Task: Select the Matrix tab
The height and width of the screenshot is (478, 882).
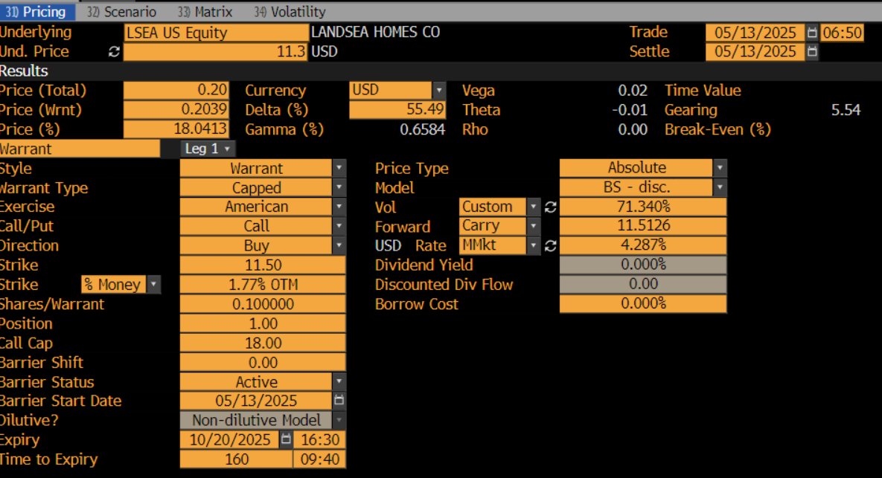Action: coord(205,12)
